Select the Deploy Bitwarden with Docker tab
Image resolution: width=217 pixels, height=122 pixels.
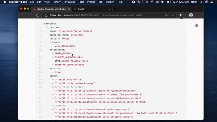click(52, 9)
